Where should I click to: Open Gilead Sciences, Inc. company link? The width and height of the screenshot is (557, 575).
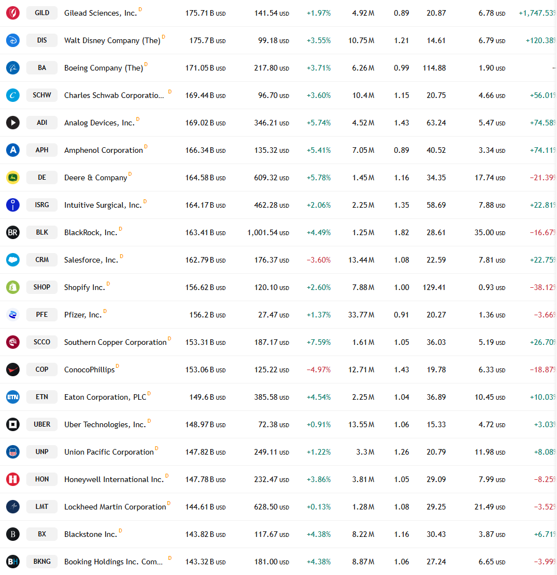[x=100, y=13]
